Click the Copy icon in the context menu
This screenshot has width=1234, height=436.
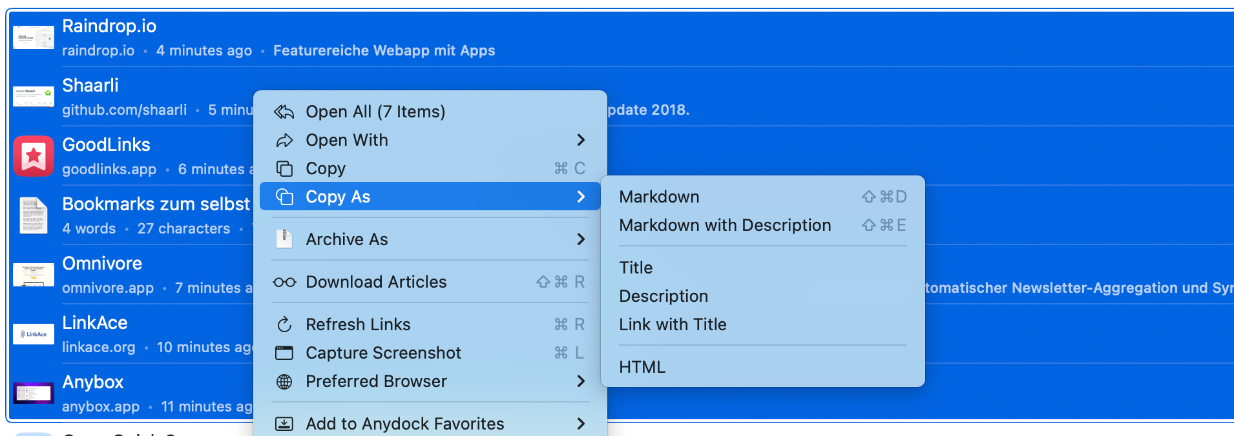pos(284,168)
